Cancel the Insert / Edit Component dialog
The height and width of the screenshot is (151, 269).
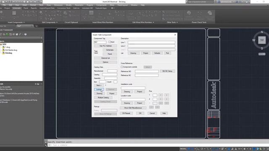click(152, 113)
